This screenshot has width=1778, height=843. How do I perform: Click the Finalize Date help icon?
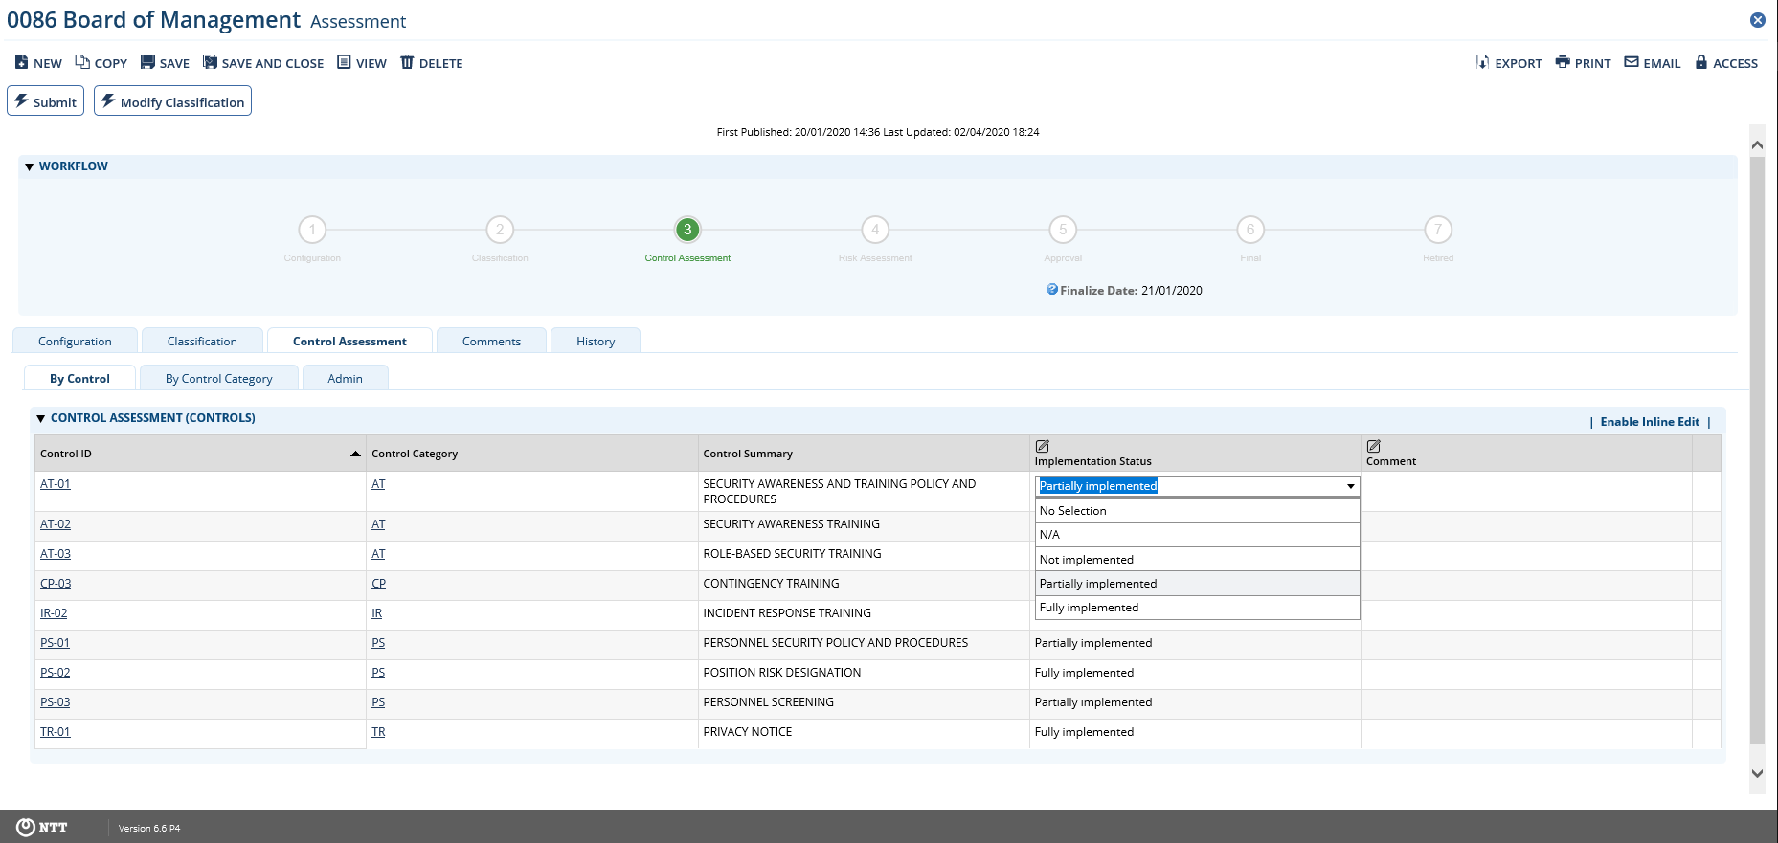tap(1052, 289)
